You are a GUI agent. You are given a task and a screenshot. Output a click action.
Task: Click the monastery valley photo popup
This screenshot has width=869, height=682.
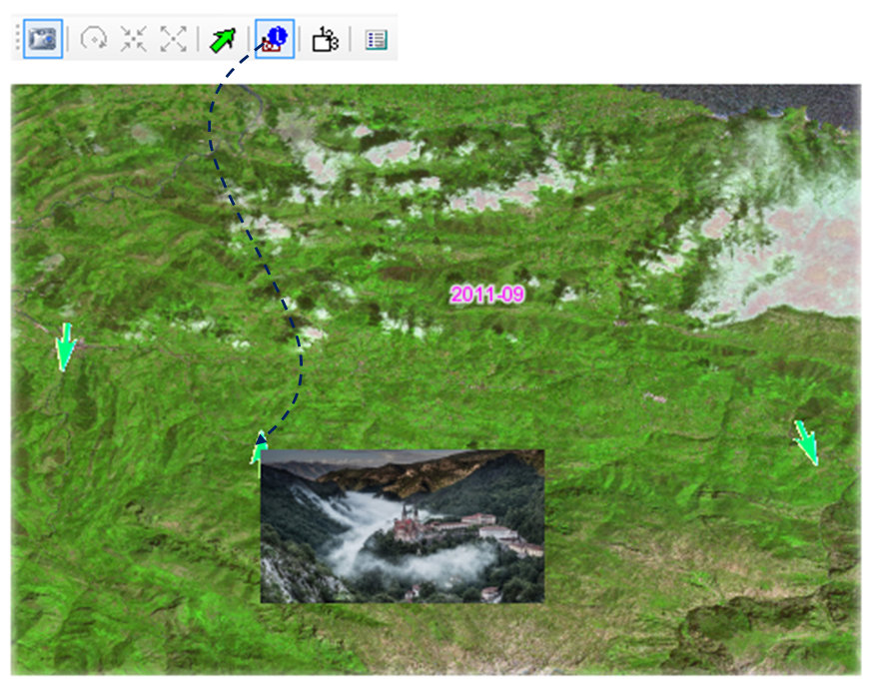pyautogui.click(x=402, y=525)
